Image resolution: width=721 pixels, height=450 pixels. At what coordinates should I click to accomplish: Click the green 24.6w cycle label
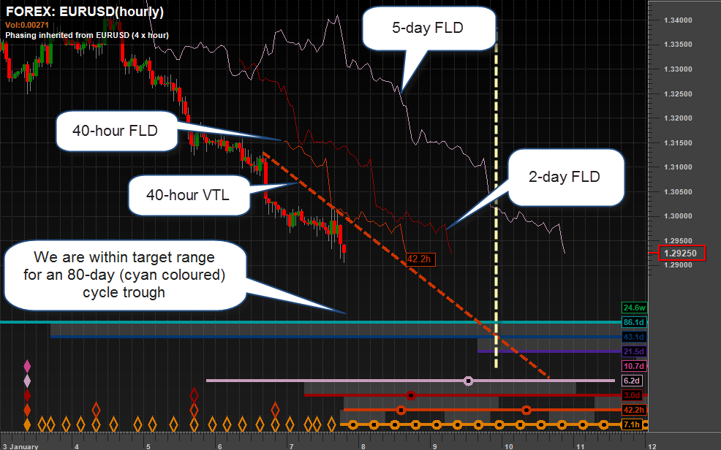coord(632,308)
